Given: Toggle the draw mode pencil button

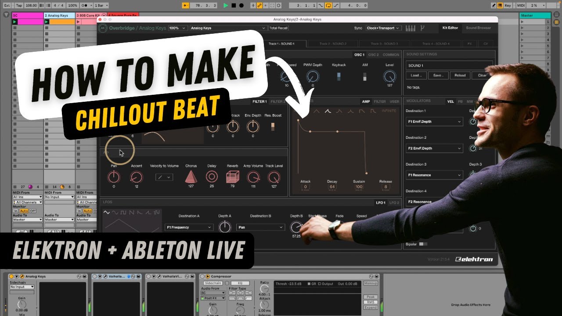Looking at the screenshot, I should [494, 5].
